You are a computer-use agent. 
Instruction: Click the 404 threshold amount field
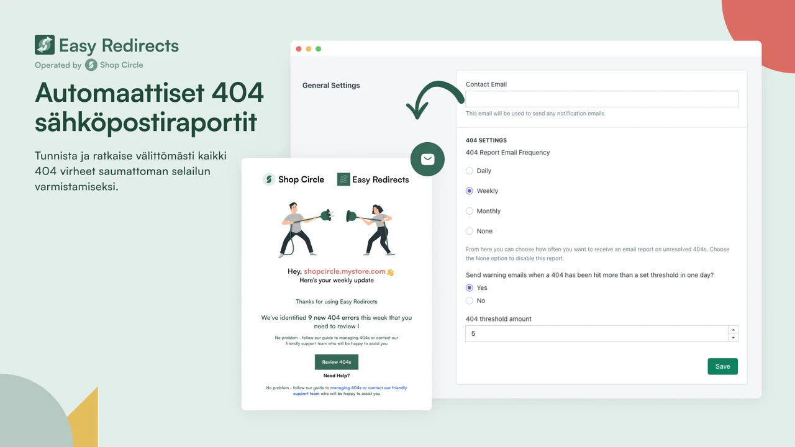tap(597, 333)
